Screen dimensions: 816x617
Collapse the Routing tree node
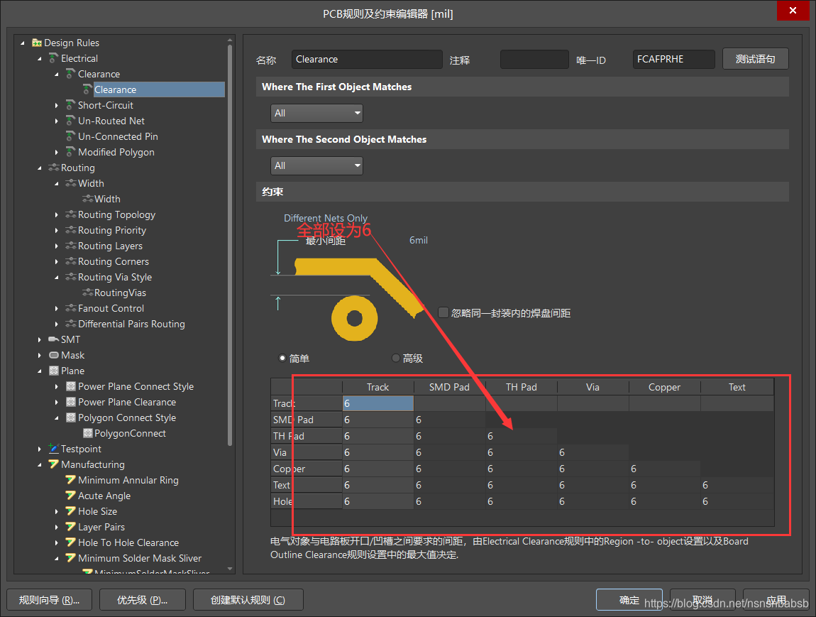(40, 168)
